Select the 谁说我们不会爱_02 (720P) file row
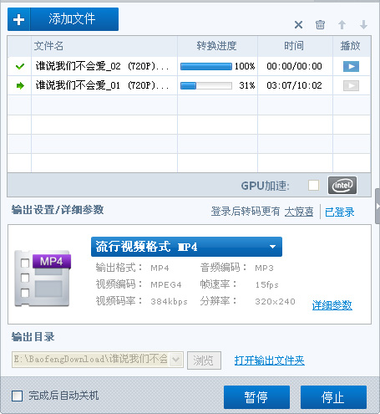Viewport: 380px width, 414px height. [189, 66]
